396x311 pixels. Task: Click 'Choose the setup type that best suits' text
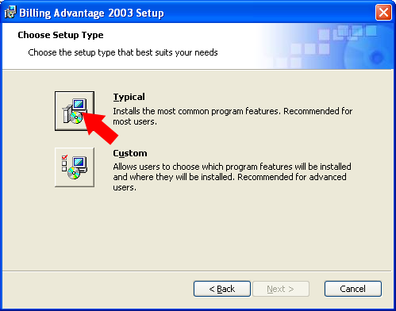tap(123, 52)
